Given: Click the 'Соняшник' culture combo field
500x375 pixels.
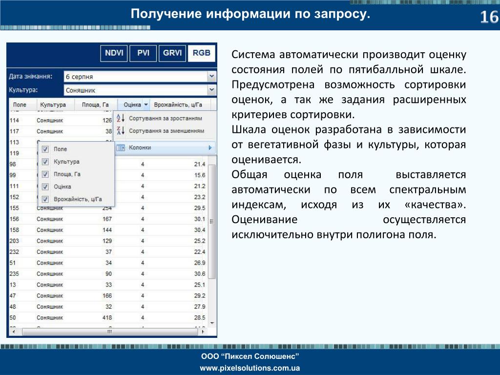Looking at the screenshot, I should pyautogui.click(x=136, y=90).
